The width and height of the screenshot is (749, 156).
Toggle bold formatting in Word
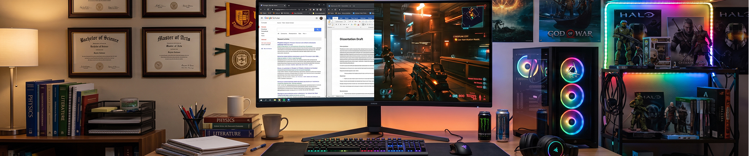(x=336, y=25)
